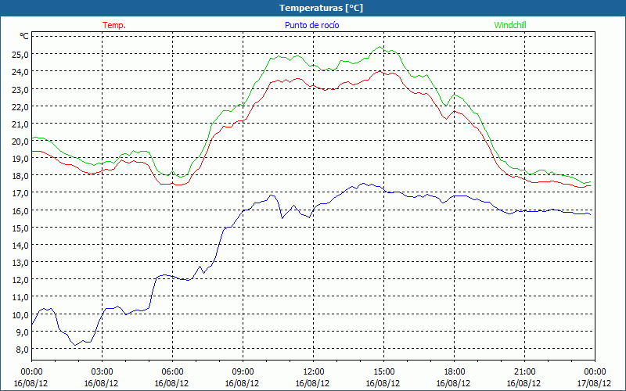This screenshot has width=626, height=391.
Task: Click the 12,0 y-axis value
Action: pyautogui.click(x=20, y=280)
